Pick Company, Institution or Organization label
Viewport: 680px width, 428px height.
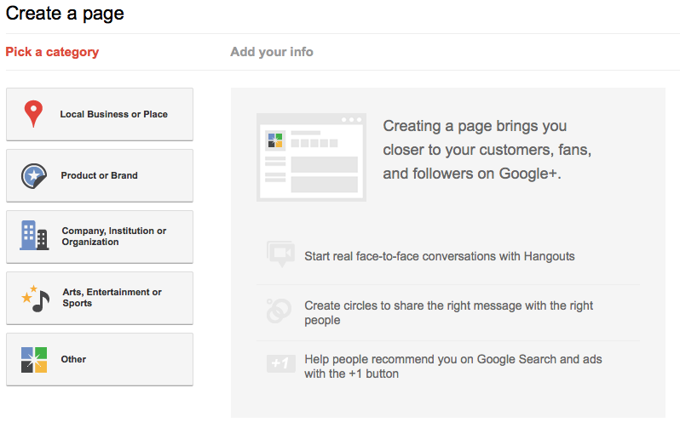click(x=113, y=237)
